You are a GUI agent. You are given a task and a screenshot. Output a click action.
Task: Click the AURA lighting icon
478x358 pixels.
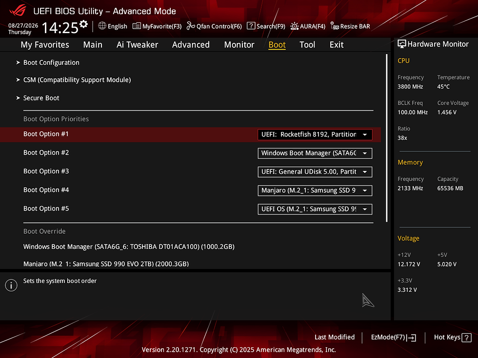294,26
